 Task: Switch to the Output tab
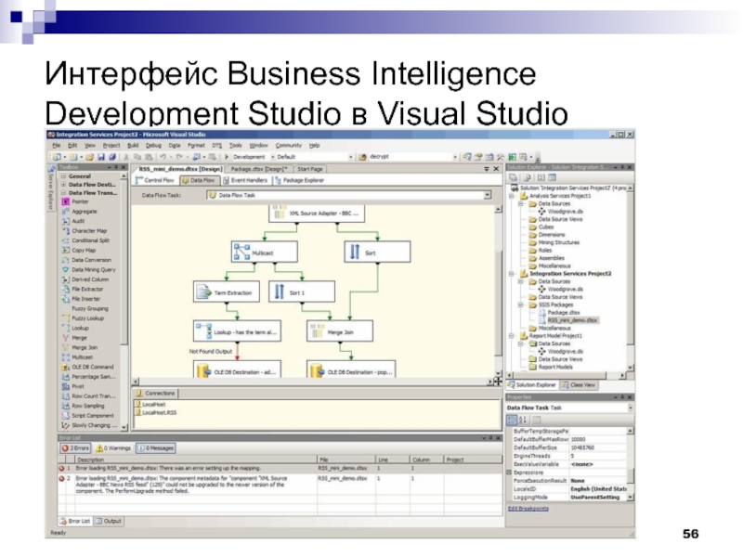(x=109, y=521)
